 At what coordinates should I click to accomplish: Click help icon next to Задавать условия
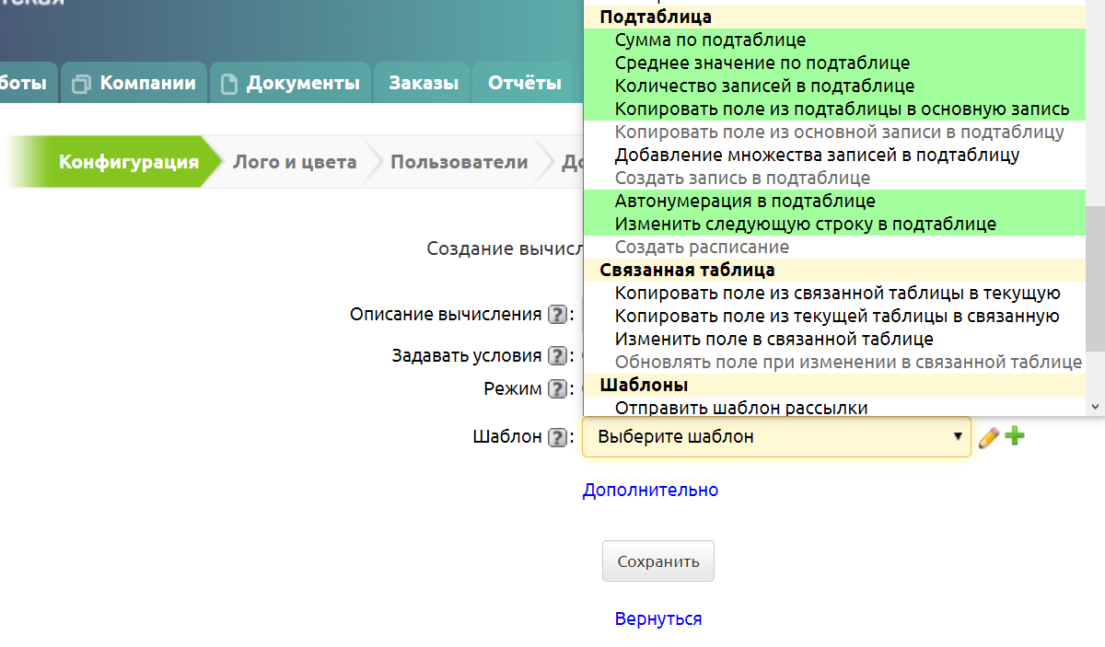point(556,356)
